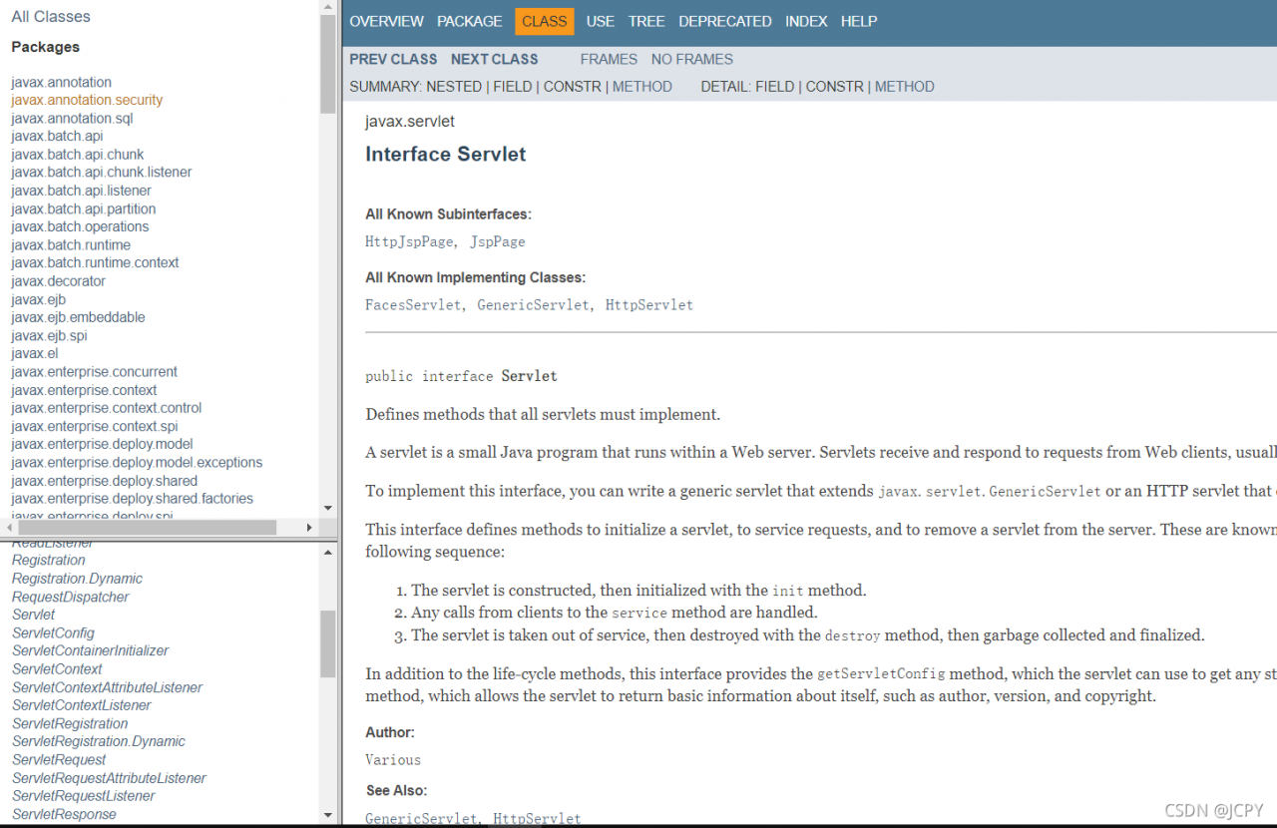Open the HttpJspPage subinterface link
Viewport: 1277px width, 828px height.
(x=409, y=241)
